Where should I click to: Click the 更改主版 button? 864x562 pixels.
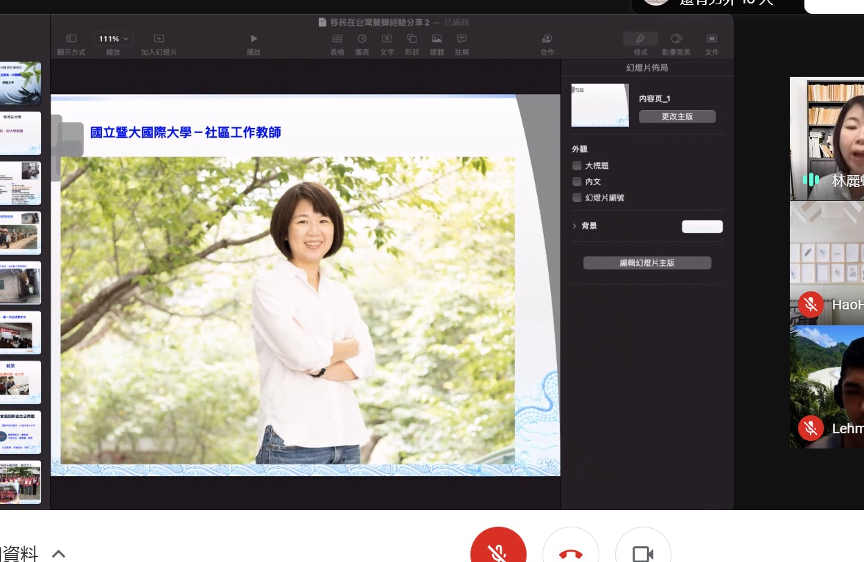pos(677,117)
